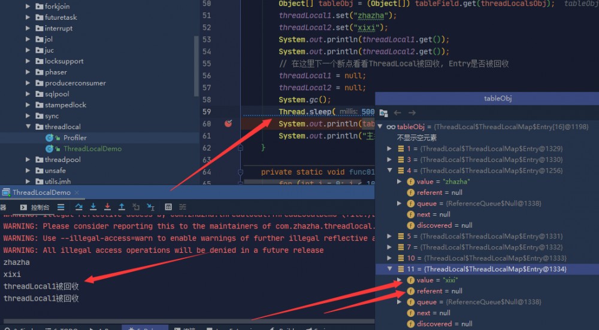This screenshot has height=330, width=599.
Task: Click the tableObj popup title bar
Action: click(487, 98)
